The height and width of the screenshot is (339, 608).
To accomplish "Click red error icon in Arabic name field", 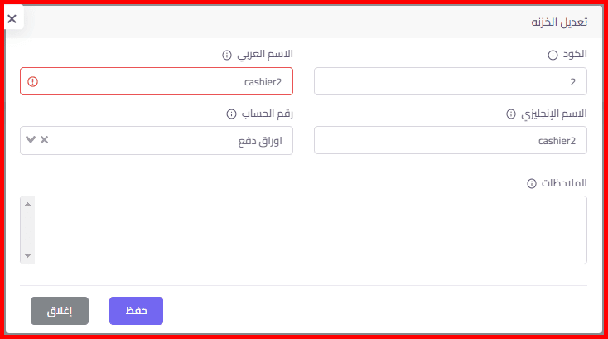I will [32, 81].
